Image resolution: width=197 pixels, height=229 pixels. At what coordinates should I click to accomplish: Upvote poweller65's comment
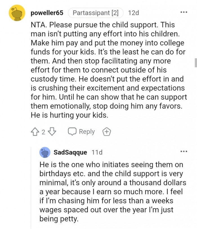pos(35,132)
